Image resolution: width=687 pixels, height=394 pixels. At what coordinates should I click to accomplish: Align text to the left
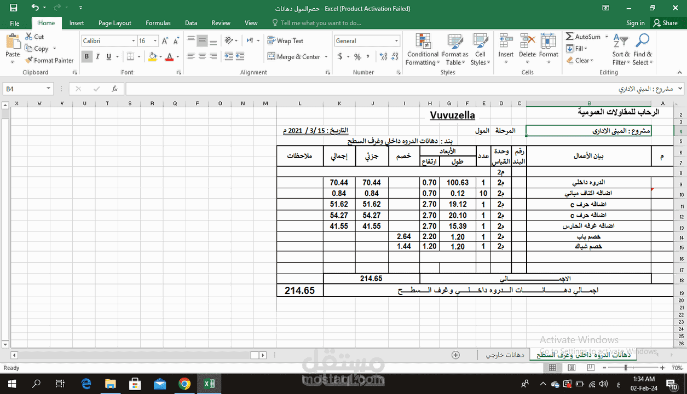pos(191,56)
